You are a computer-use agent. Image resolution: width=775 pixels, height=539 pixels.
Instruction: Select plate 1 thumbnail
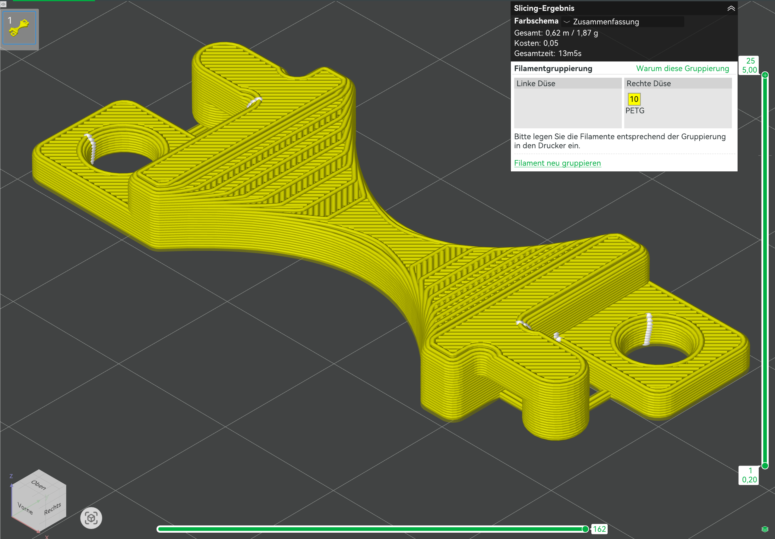pos(19,28)
